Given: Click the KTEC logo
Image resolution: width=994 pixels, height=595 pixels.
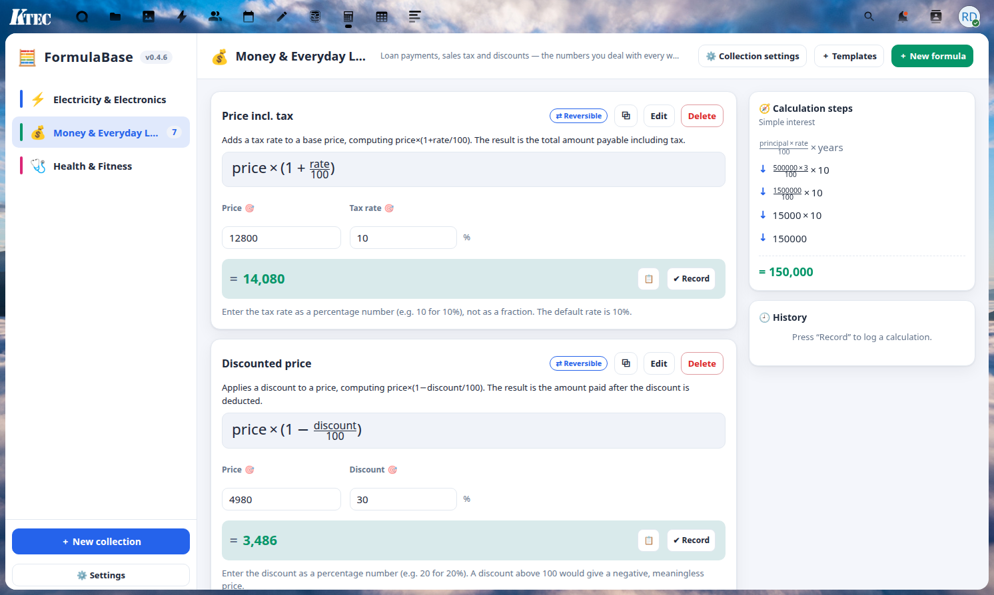Looking at the screenshot, I should click(x=30, y=17).
